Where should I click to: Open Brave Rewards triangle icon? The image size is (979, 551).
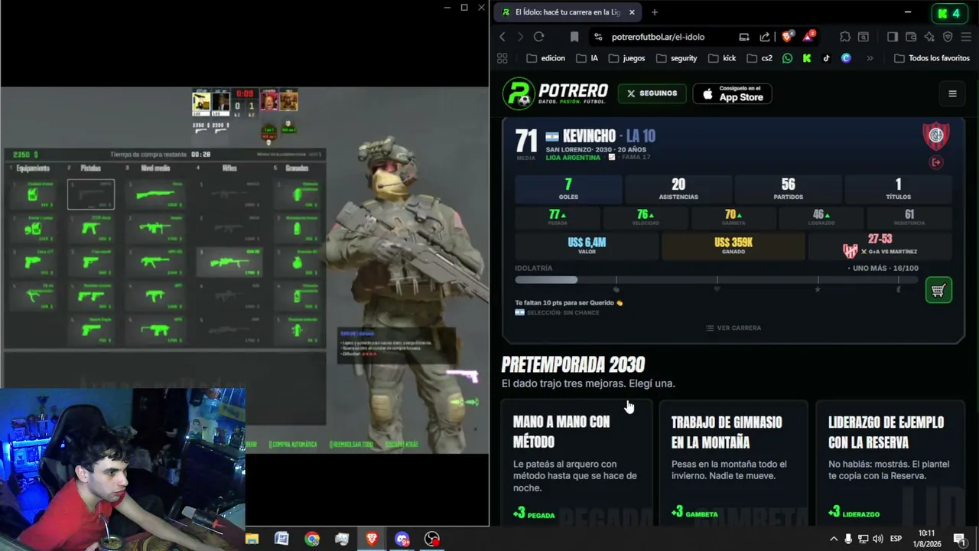[808, 36]
